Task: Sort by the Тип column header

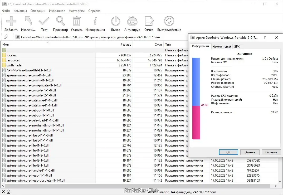Action: (176, 45)
